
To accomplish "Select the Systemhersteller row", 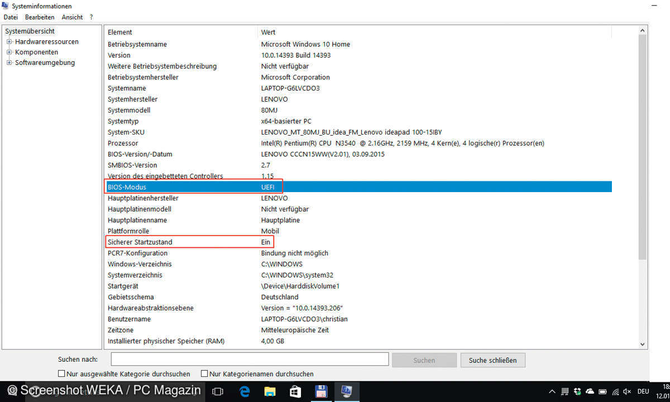I will pyautogui.click(x=358, y=99).
